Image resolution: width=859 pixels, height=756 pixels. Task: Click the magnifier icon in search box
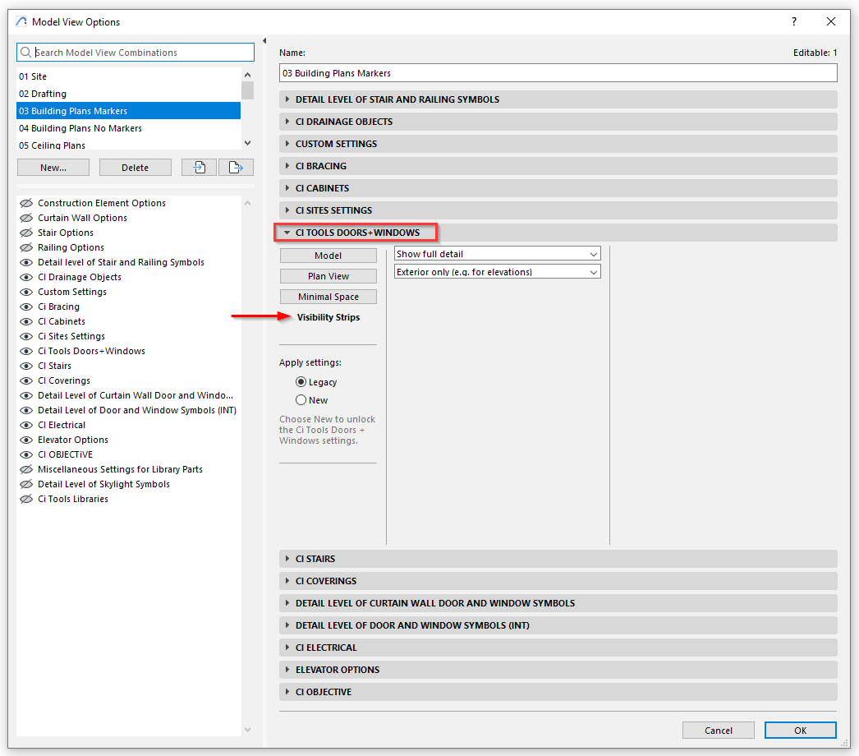(25, 53)
